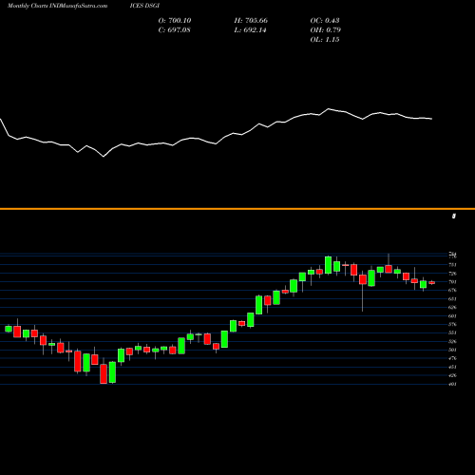Select the low value 'L: 692.14'

coord(250,30)
